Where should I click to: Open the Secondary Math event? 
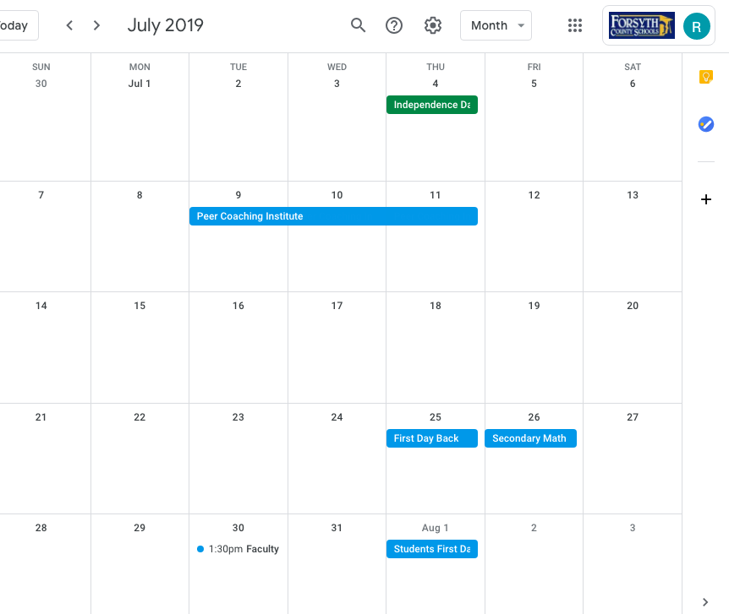click(530, 438)
